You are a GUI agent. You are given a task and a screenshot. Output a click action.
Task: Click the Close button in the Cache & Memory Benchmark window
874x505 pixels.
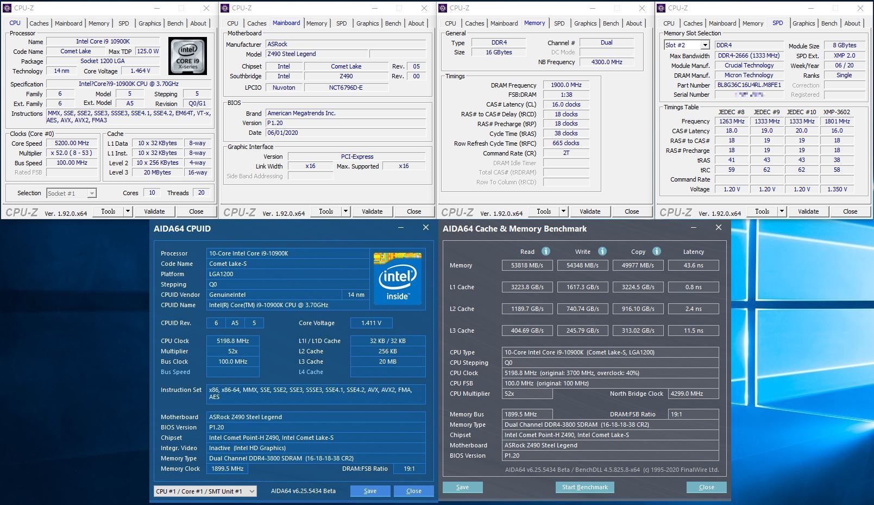[707, 487]
